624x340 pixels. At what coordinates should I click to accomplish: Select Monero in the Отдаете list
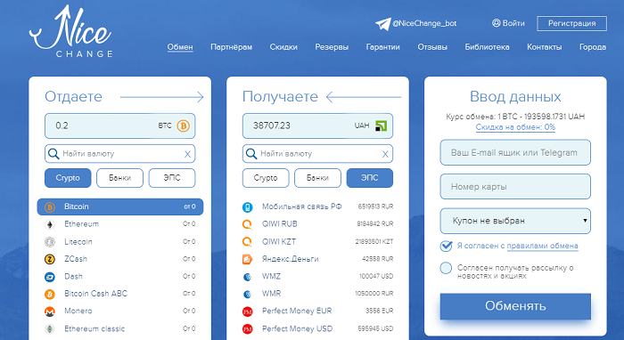pyautogui.click(x=119, y=312)
